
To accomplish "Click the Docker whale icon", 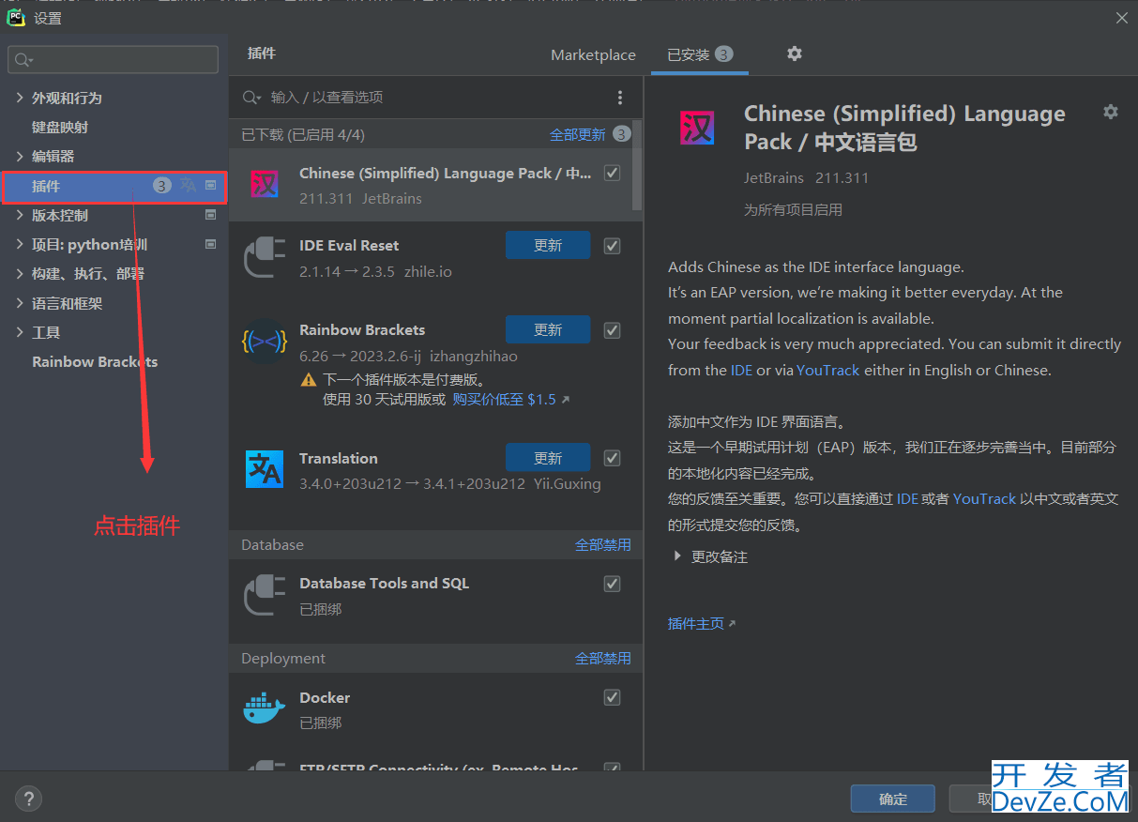I will pos(264,708).
